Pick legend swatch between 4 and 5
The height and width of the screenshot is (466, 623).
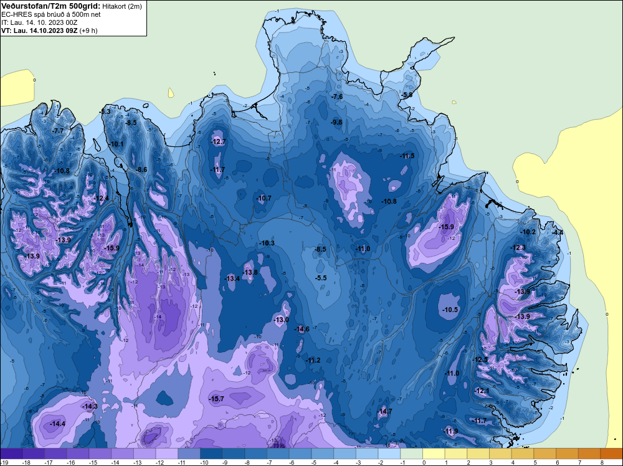[523, 454]
